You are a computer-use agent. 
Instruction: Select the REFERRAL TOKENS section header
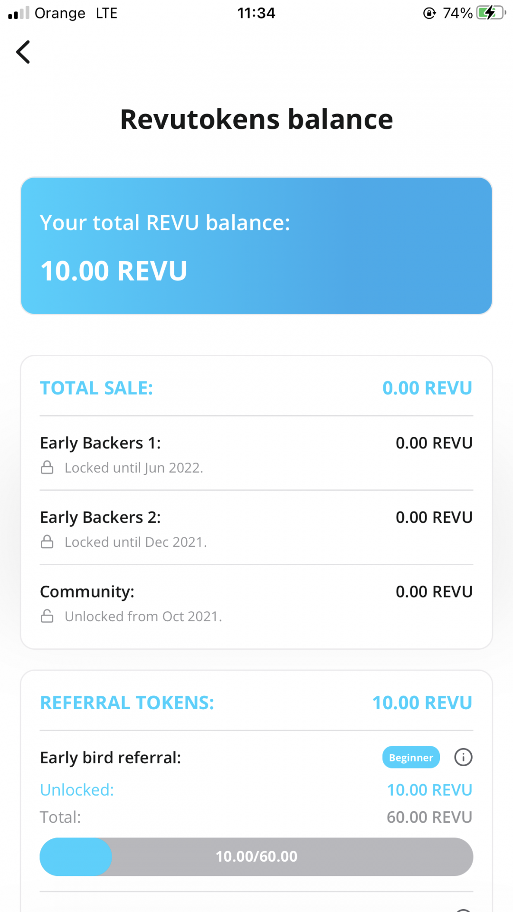127,703
